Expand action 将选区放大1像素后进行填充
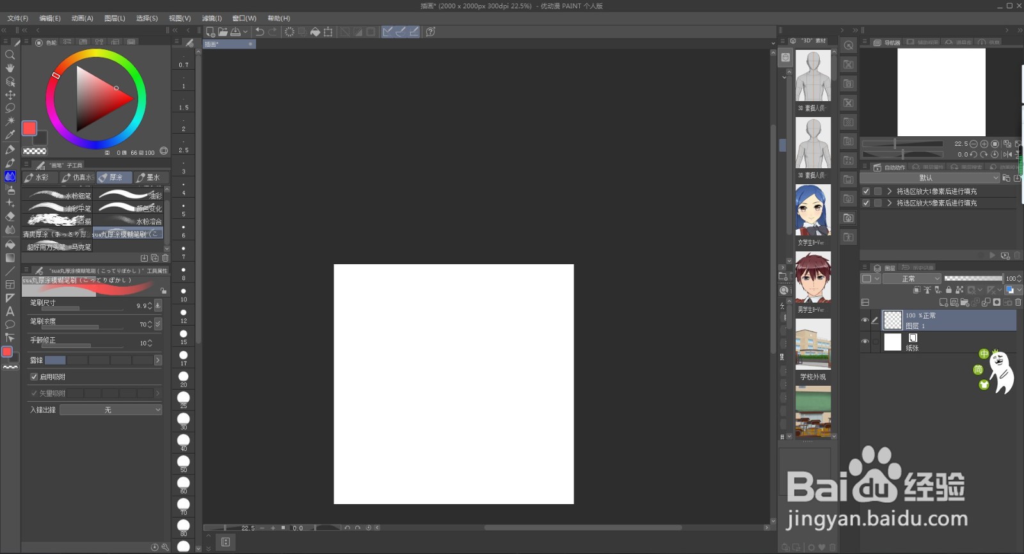The image size is (1024, 554). coord(889,191)
